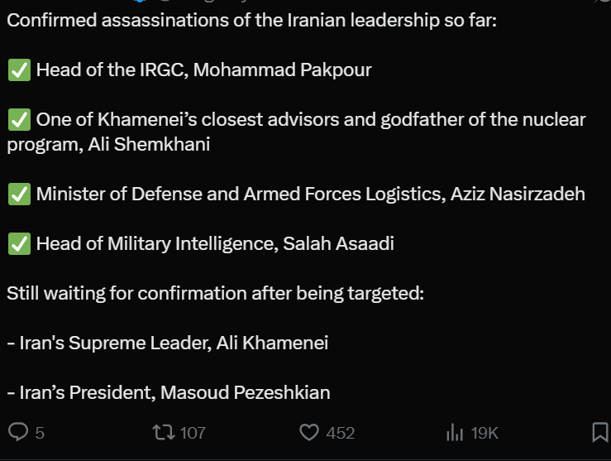Viewport: 611px width, 461px height.
Task: Open view analytics bar chart icon
Action: click(454, 432)
